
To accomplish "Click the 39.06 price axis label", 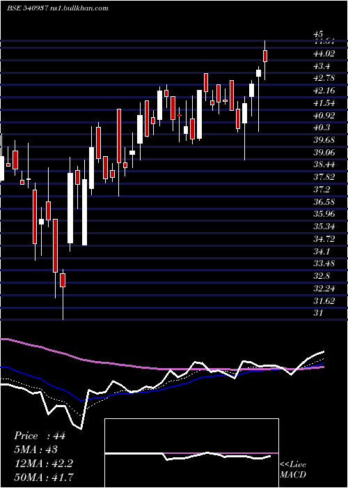I will point(324,153).
